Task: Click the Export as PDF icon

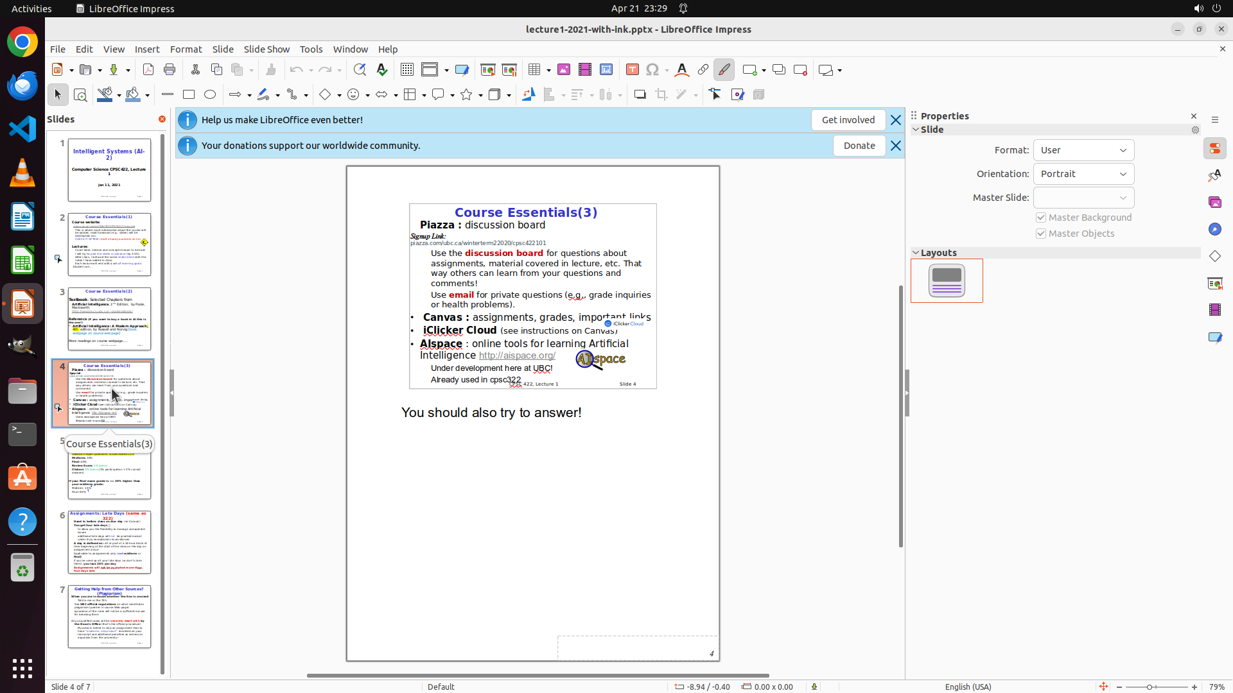Action: tap(148, 70)
